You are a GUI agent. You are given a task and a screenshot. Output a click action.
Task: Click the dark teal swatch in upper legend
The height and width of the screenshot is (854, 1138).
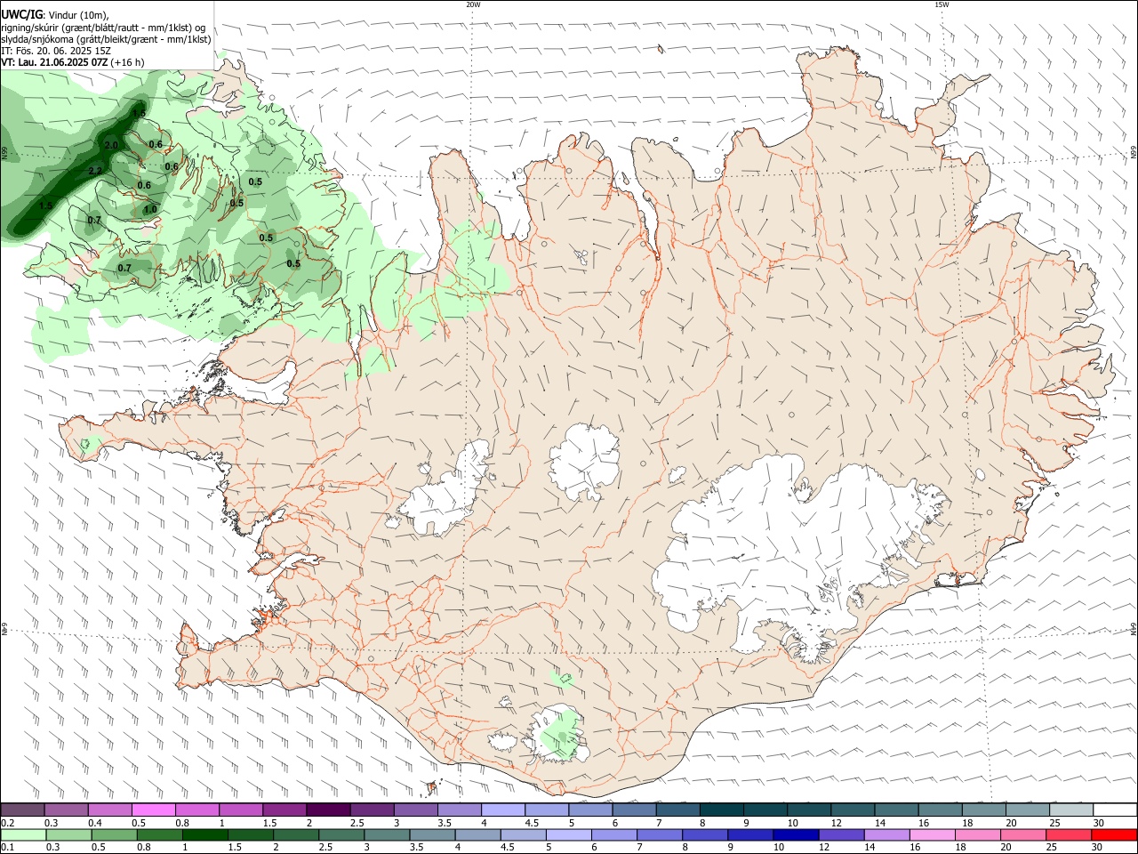[x=720, y=810]
